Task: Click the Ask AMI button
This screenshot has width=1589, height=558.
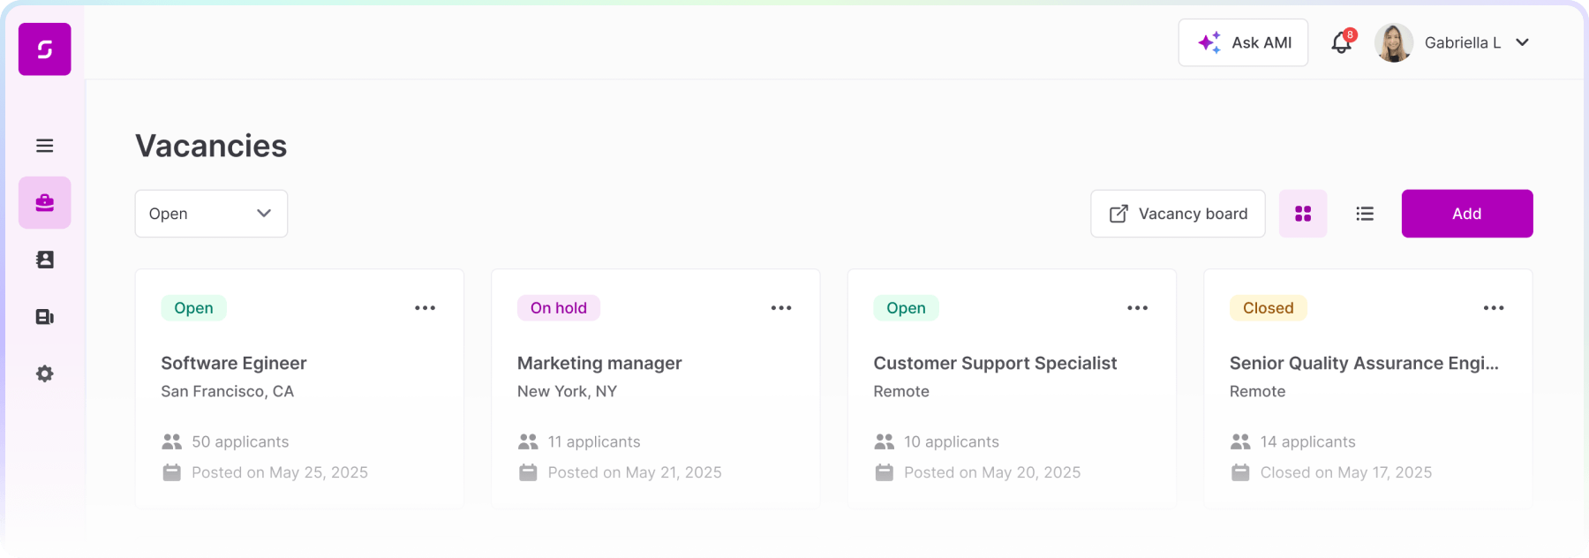Action: (1243, 42)
